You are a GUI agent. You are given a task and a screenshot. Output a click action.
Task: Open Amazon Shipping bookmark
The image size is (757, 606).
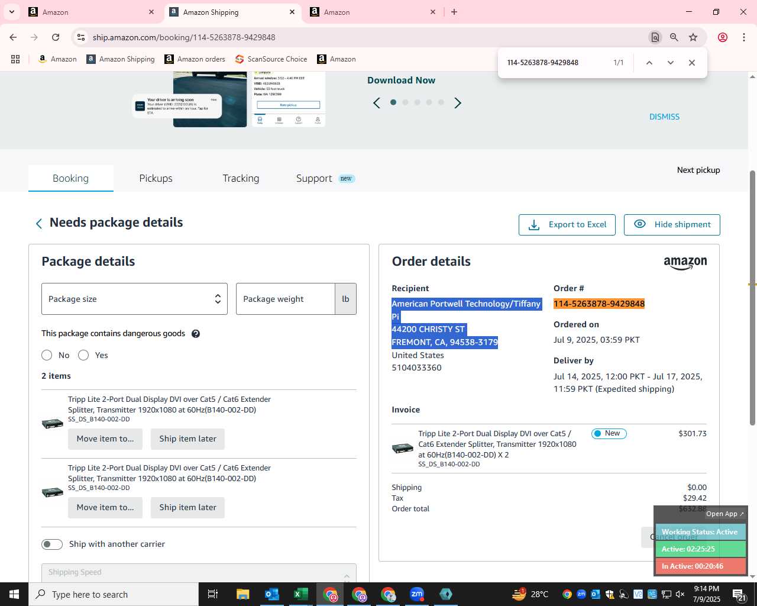pos(120,59)
